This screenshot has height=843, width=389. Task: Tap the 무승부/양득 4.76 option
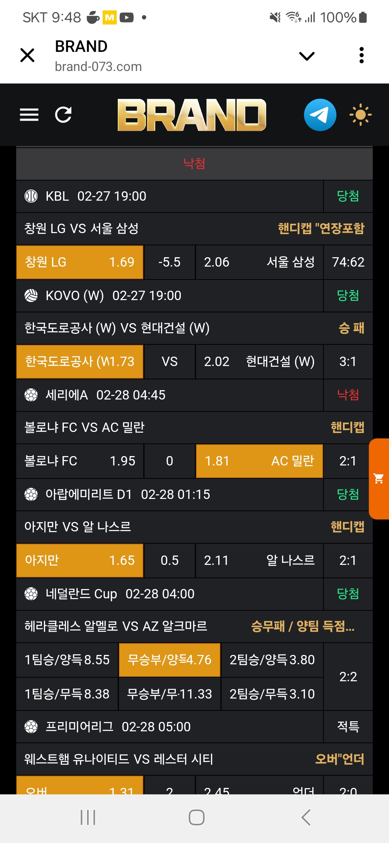point(169,660)
